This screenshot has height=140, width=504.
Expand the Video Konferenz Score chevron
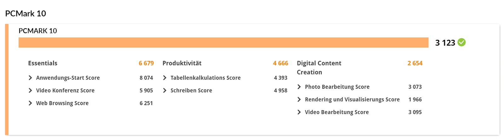click(30, 90)
